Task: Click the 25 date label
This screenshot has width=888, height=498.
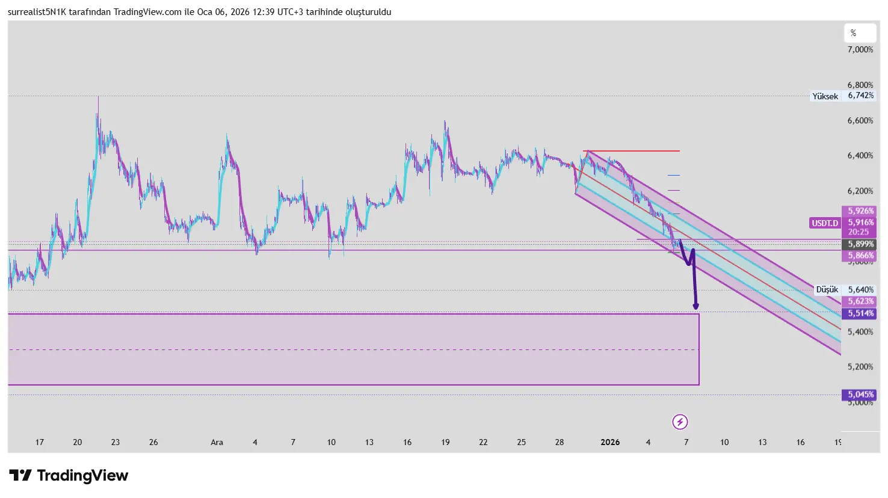Action: [x=522, y=443]
